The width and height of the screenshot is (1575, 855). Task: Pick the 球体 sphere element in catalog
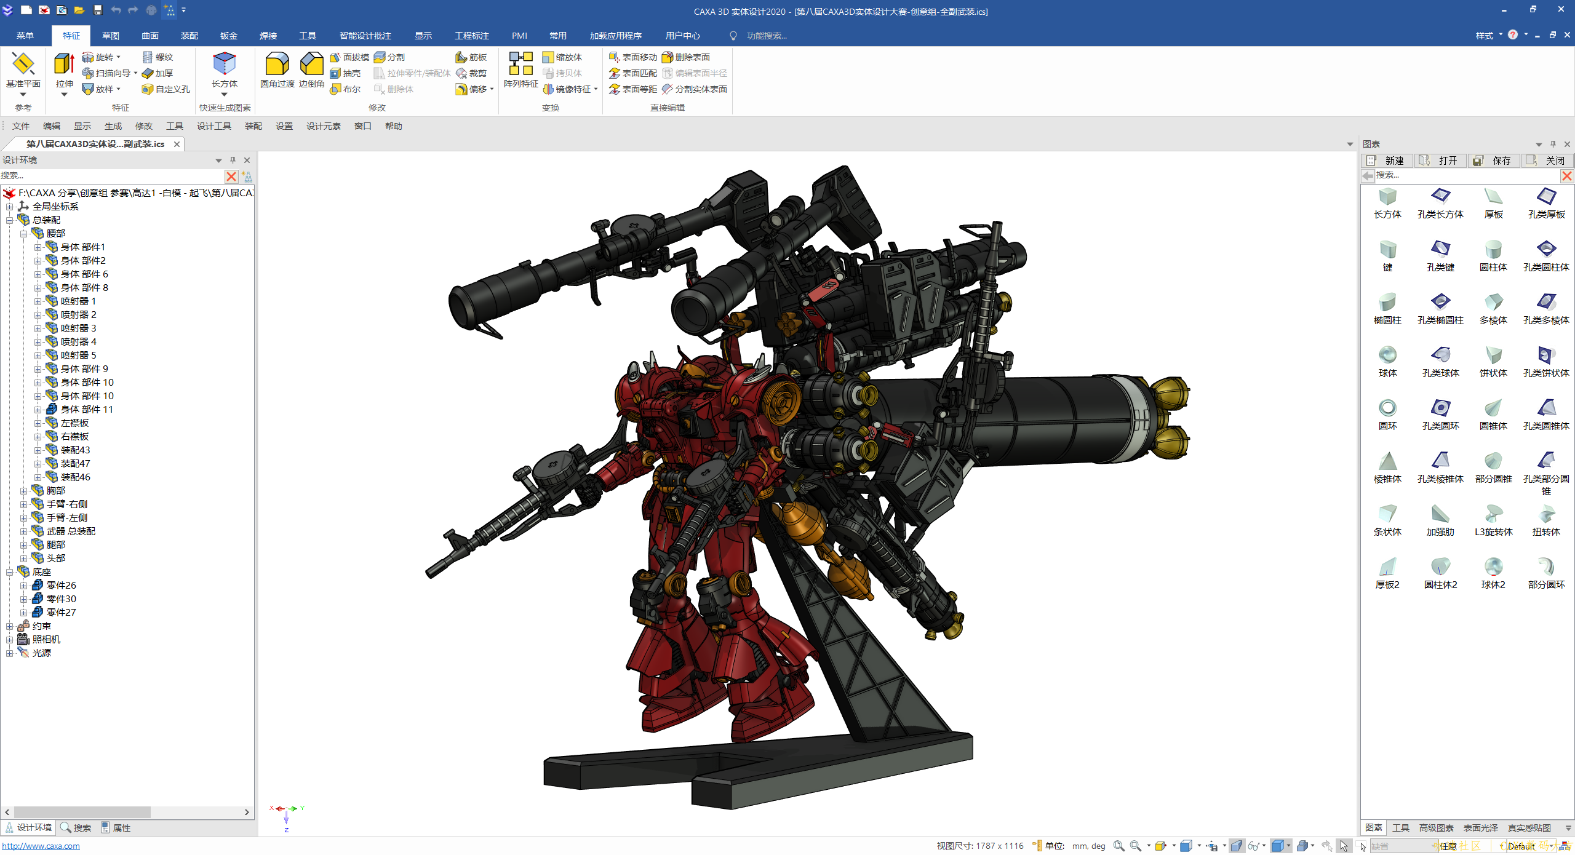[1387, 362]
